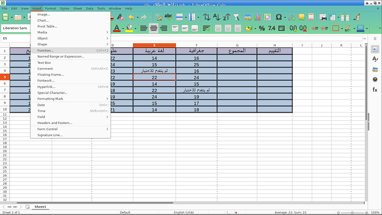Click the Insert Comment note icon

pos(301,17)
